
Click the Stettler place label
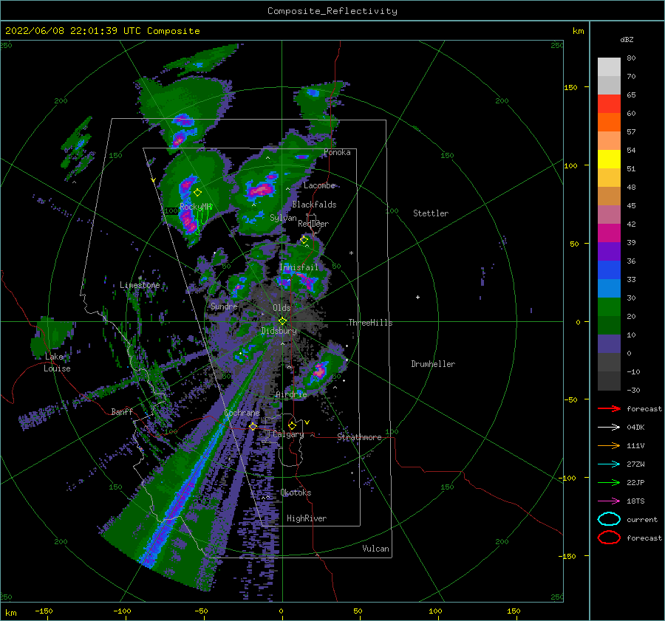tap(431, 213)
